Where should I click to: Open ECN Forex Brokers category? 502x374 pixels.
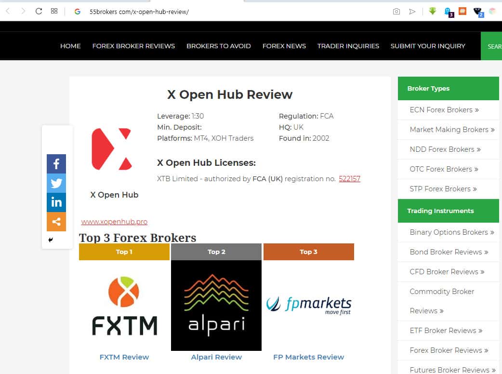tap(444, 110)
